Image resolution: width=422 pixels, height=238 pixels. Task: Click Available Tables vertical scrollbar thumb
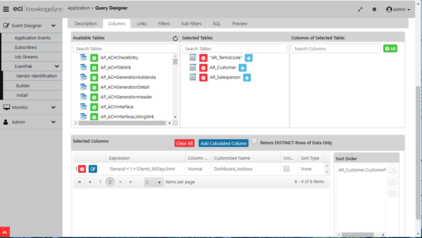(175, 62)
